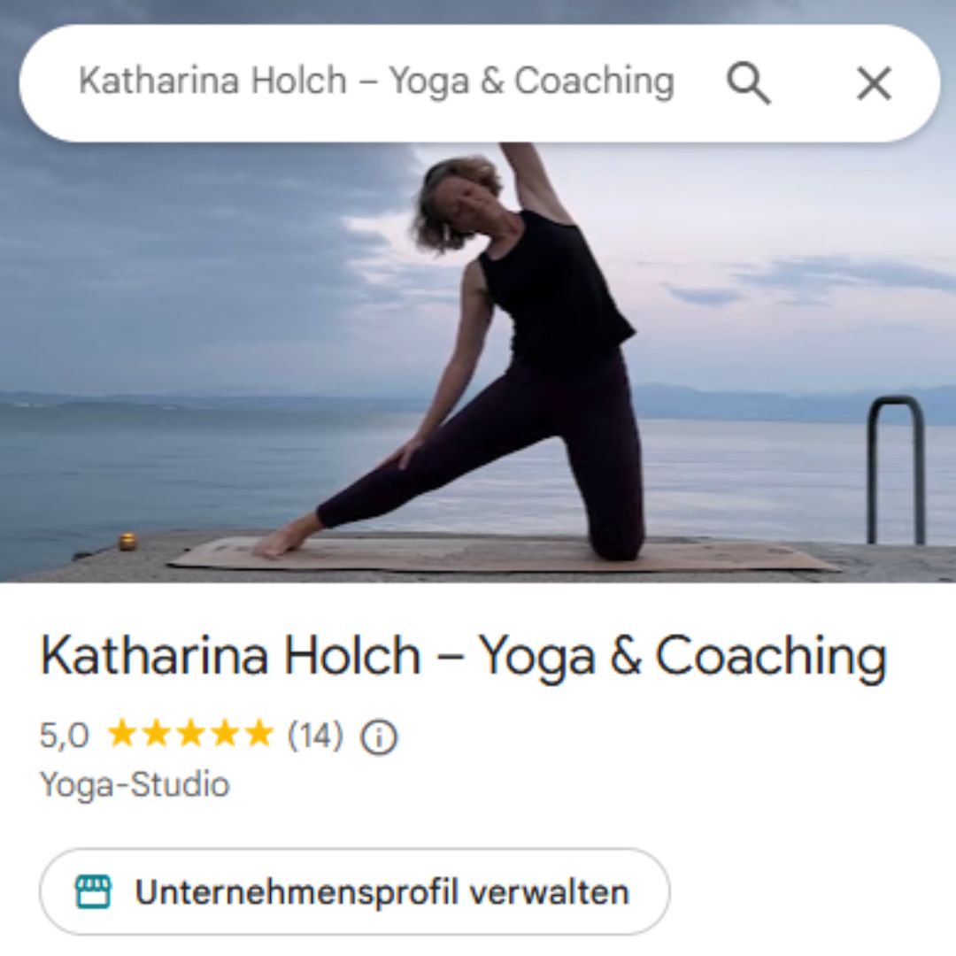Click the magnifying glass search icon

click(x=749, y=83)
